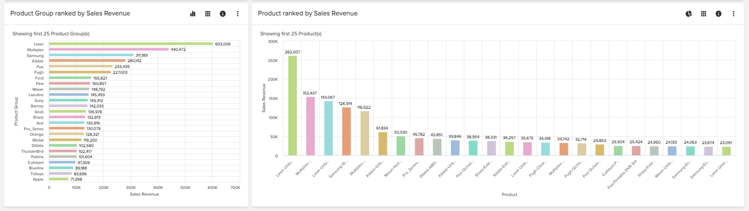This screenshot has height=211, width=749.
Task: Select the 153,437 pink column
Action: [310, 127]
